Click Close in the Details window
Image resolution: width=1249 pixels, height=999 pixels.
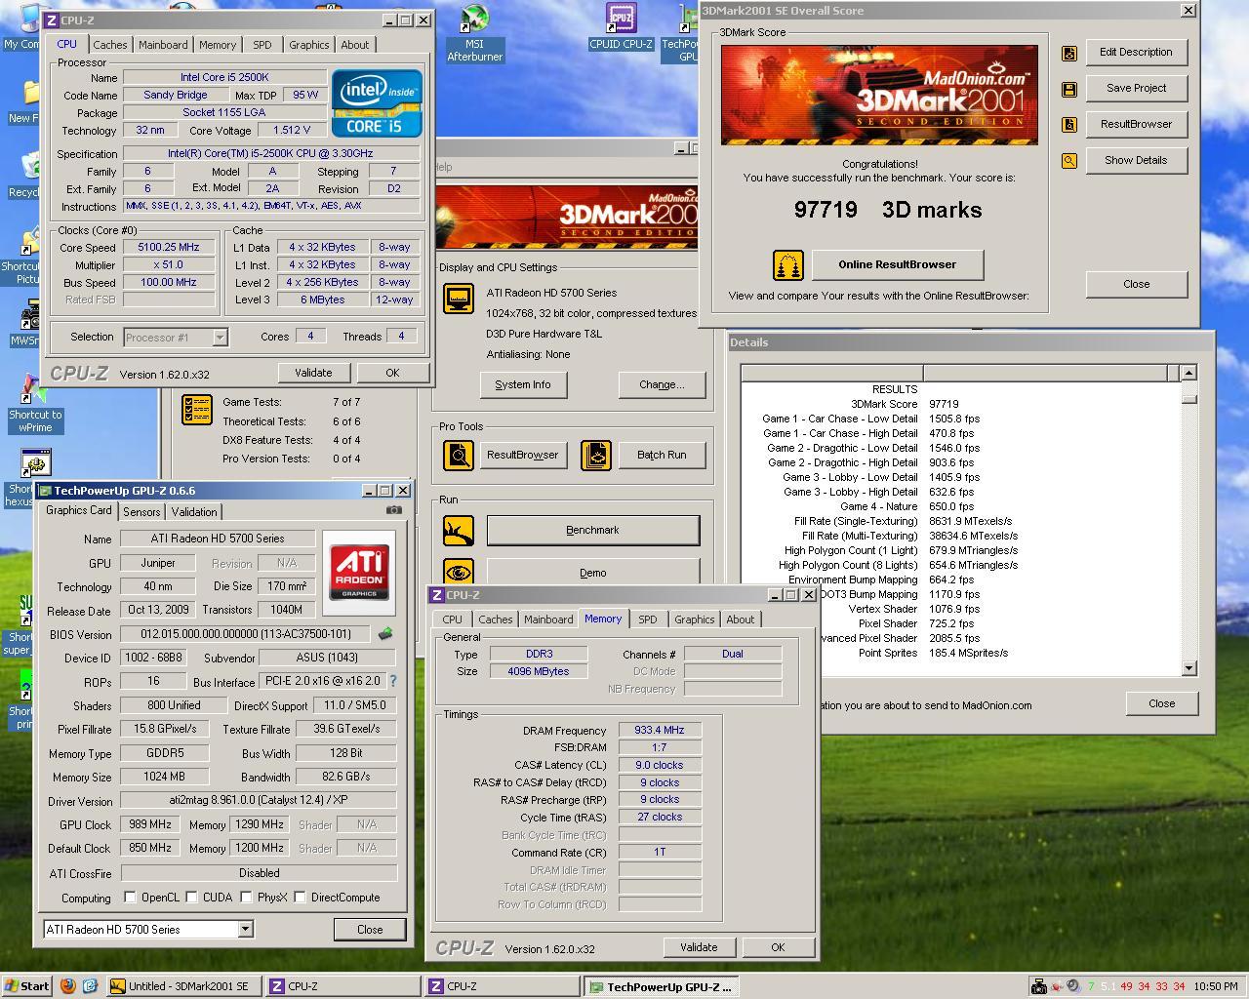click(1161, 703)
